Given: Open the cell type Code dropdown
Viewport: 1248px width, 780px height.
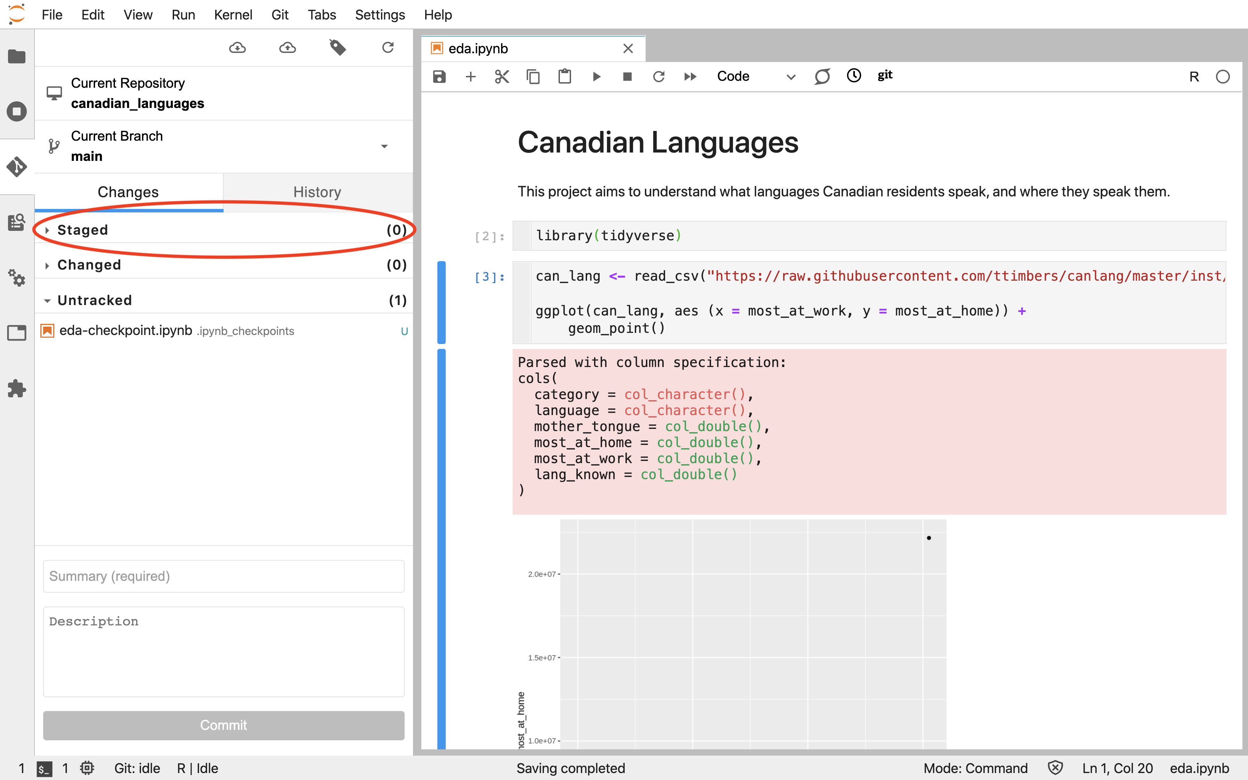Looking at the screenshot, I should point(756,77).
